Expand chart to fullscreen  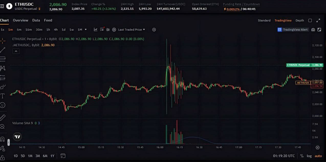click(x=318, y=20)
